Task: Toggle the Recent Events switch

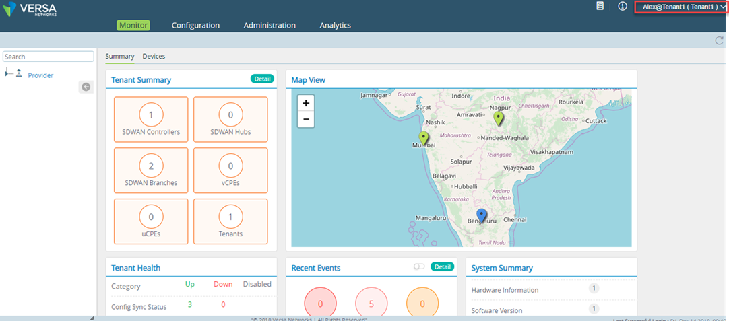Action: 419,266
